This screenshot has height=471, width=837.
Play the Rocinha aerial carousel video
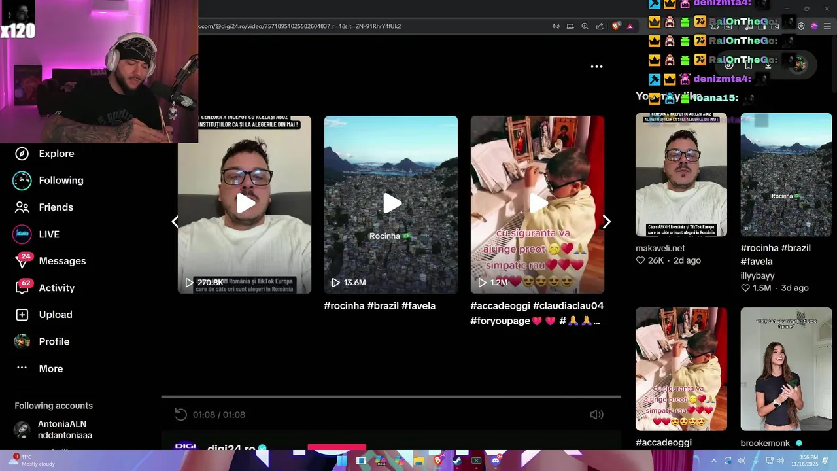[392, 203]
